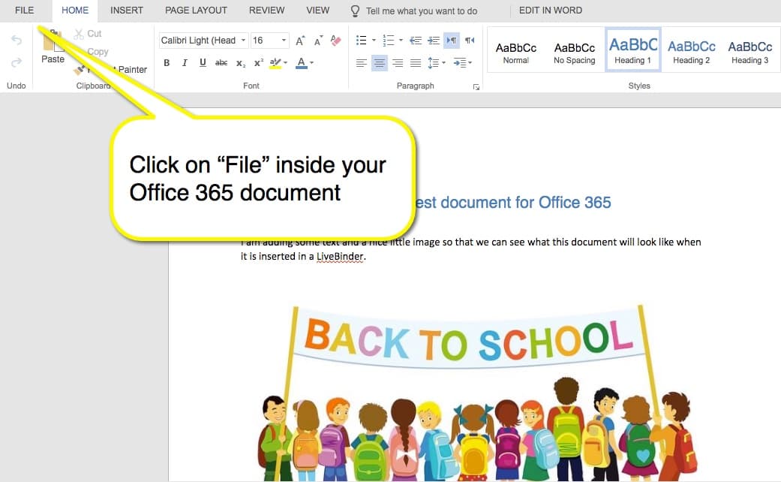Open the FILE tab
Viewport: 781px width, 482px height.
(25, 11)
